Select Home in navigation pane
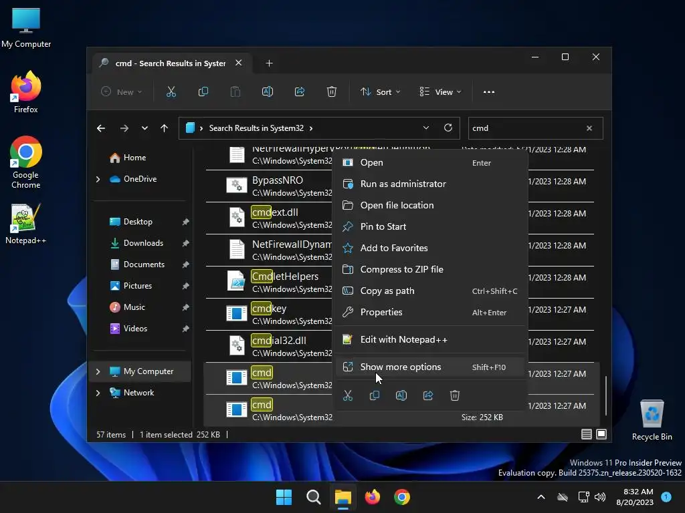The image size is (685, 513). [140, 158]
